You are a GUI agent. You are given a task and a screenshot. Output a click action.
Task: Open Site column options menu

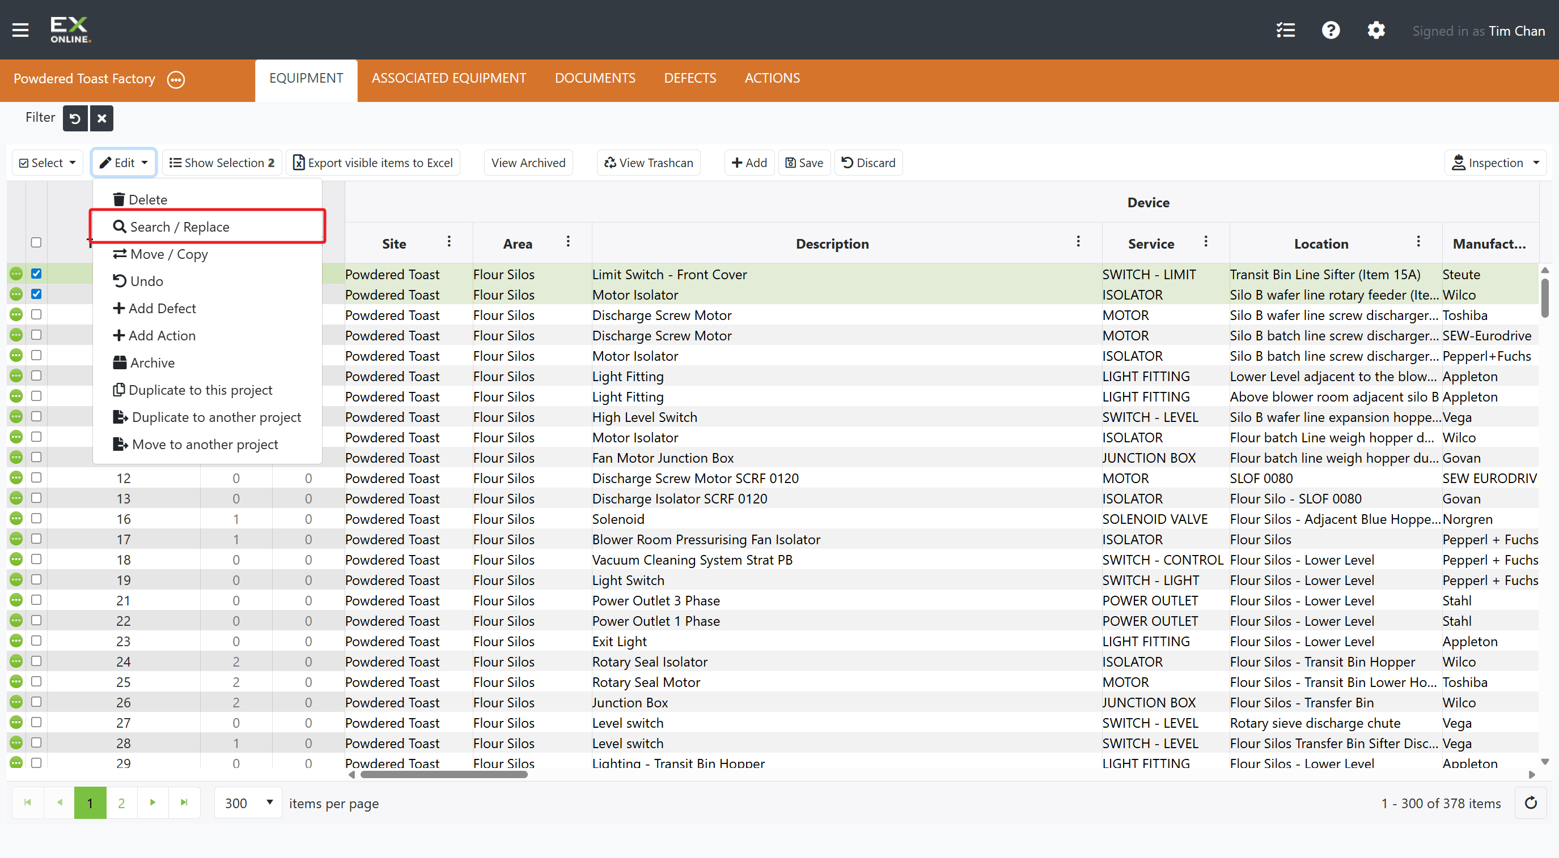click(449, 242)
